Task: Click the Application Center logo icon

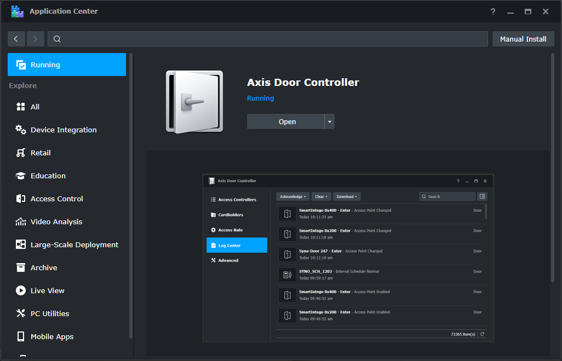Action: click(17, 11)
